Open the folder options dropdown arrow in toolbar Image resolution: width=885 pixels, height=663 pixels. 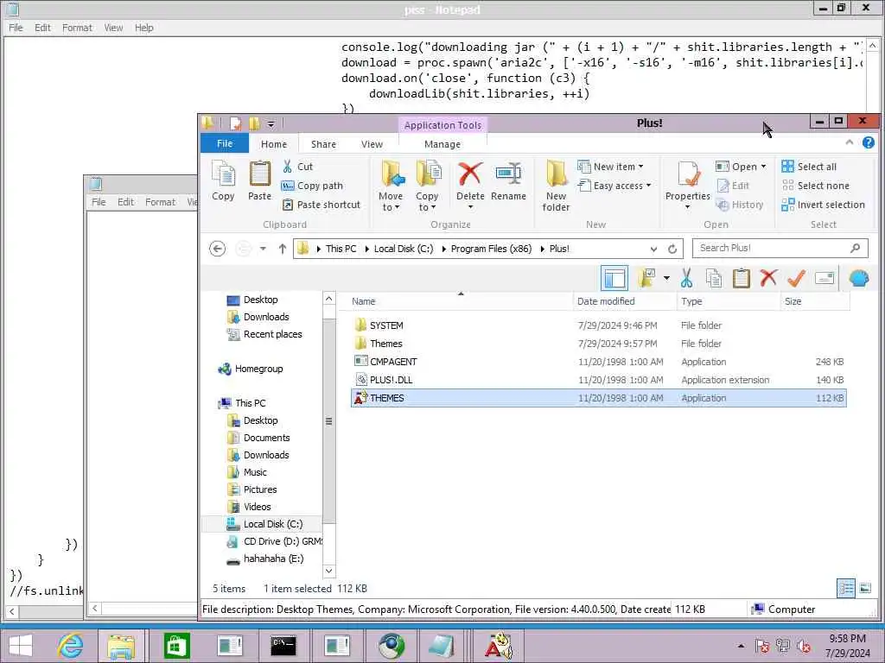[666, 278]
